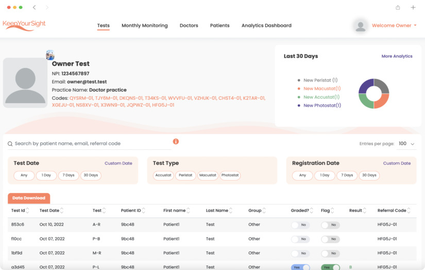This screenshot has width=425, height=270.
Task: Sort by Group column arrows
Action: point(264,210)
